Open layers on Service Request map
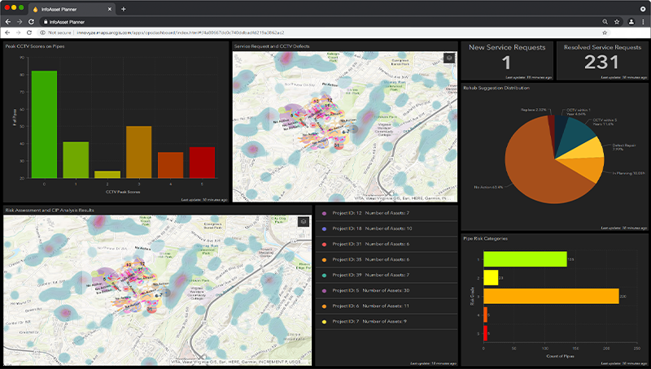651x369 pixels. (448, 58)
